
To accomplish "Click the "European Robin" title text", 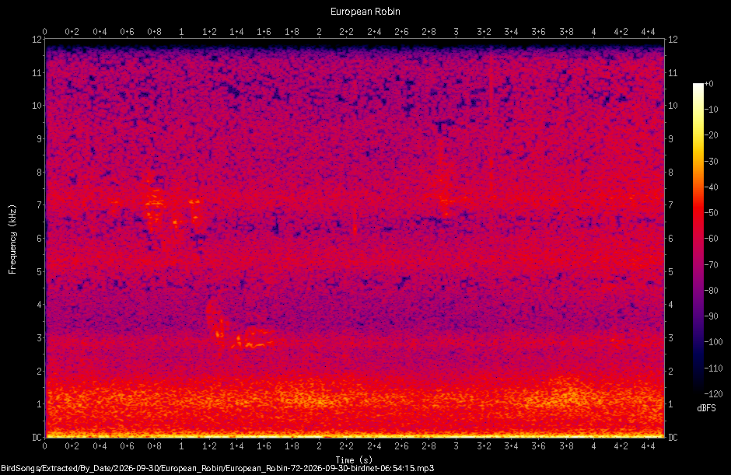I will [x=365, y=12].
